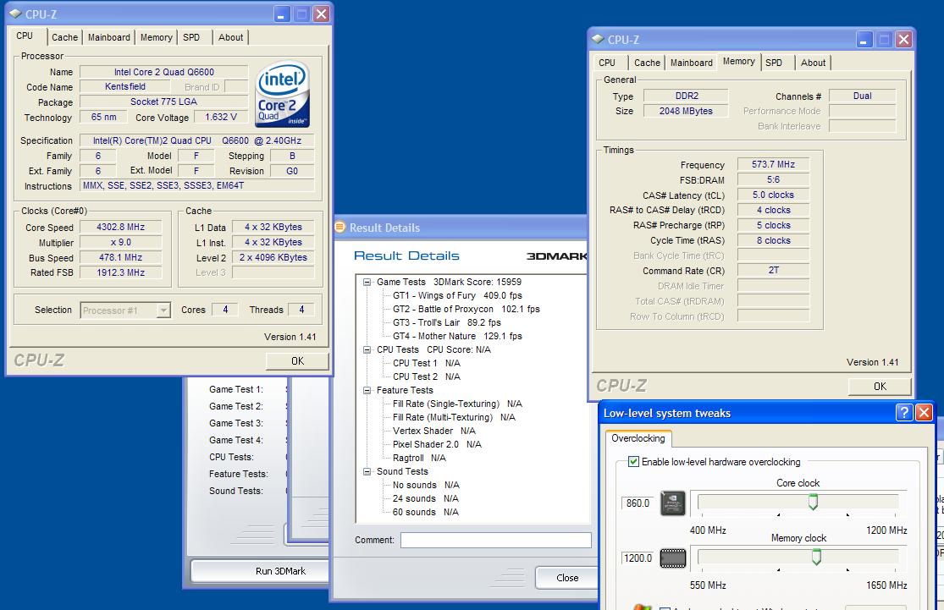Screen dimensions: 944x610
Task: Open About tab in left CPU-Z window
Action: [x=230, y=37]
